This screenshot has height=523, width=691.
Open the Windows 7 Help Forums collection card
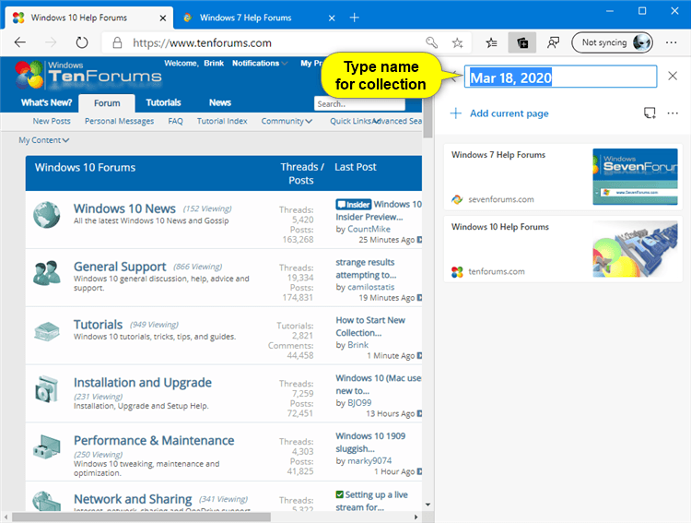[563, 176]
